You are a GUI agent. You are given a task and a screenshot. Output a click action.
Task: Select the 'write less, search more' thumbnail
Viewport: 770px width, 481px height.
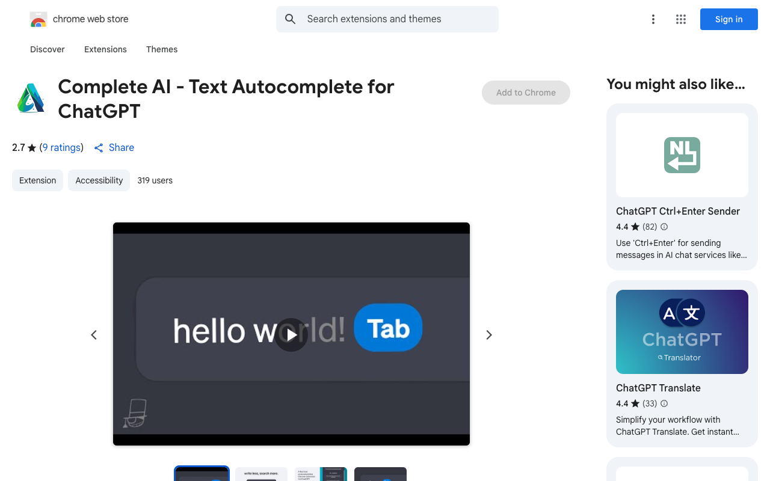click(x=262, y=474)
